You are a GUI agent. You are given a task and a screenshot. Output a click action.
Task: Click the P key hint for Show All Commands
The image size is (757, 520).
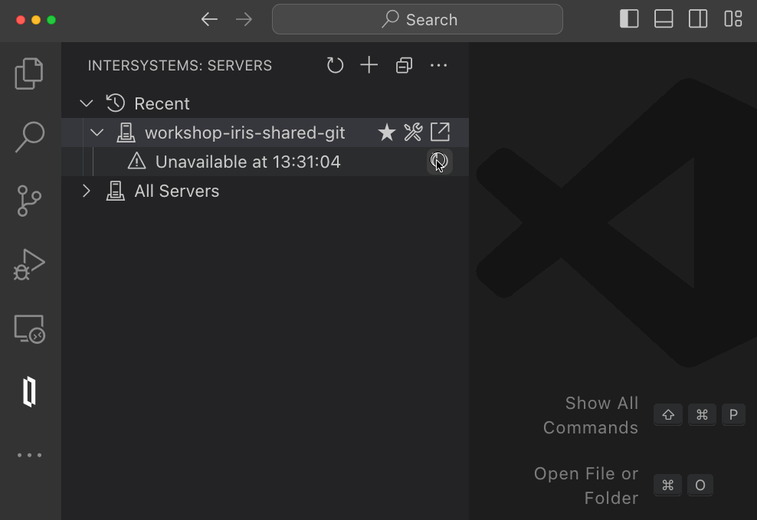(732, 415)
